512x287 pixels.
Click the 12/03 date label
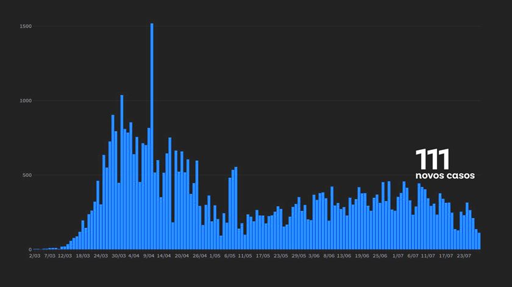coord(65,256)
